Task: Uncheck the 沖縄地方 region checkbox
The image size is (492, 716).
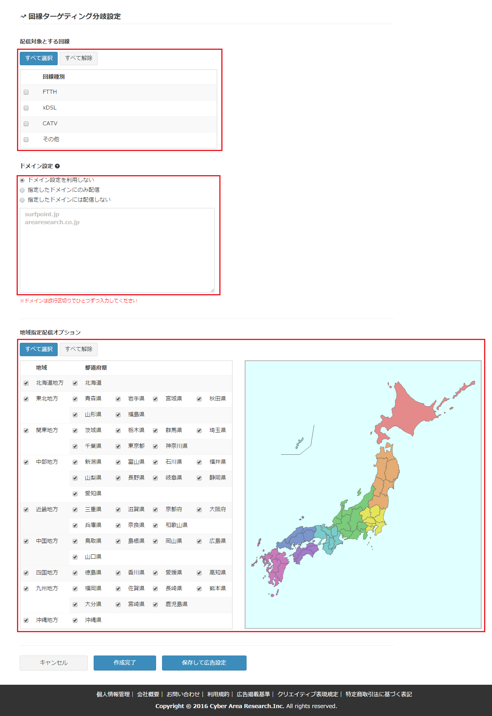Action: [26, 620]
